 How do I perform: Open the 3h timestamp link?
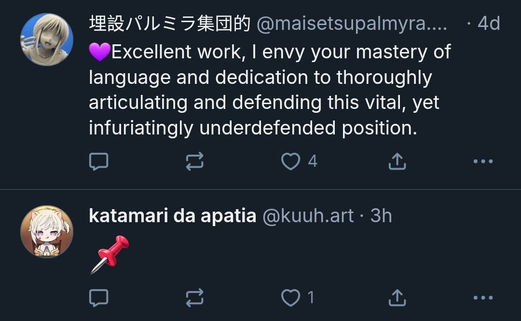[381, 216]
